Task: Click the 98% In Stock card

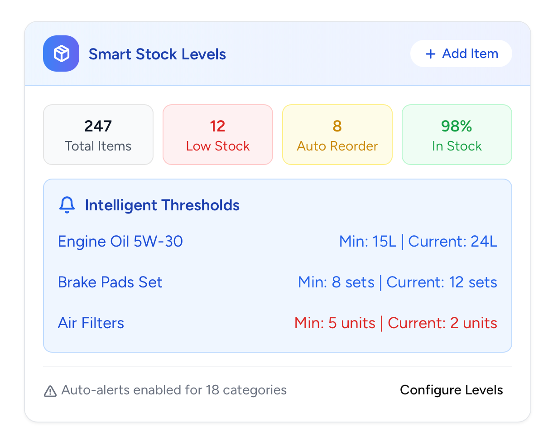Action: coord(457,135)
